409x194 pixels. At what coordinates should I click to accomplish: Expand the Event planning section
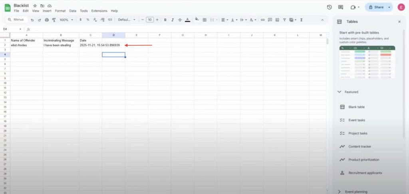[x=340, y=192]
